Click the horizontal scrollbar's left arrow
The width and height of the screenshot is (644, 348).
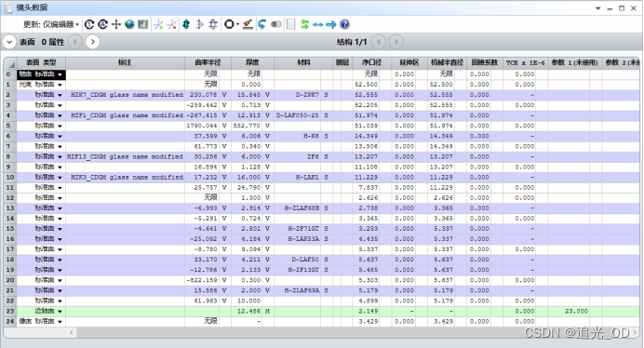coord(72,332)
